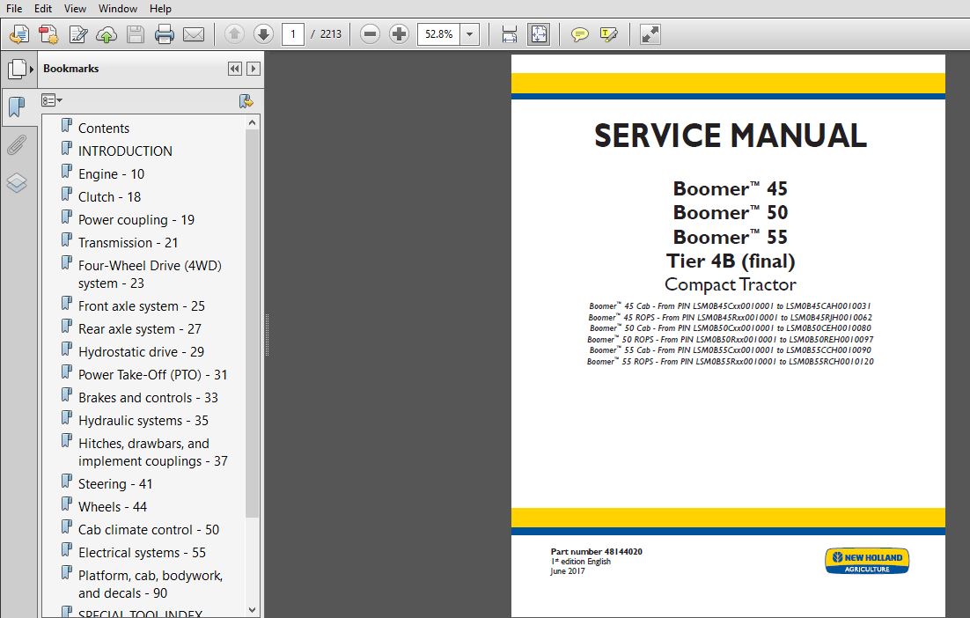Click the SERVICE MANUAL title on page
Image resolution: width=970 pixels, height=618 pixels.
730,136
